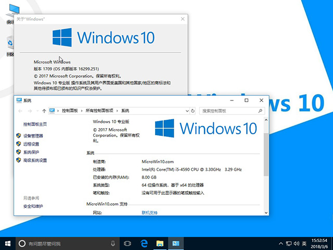Viewport: 333px width, 250px height.
Task: Click scrollbar down arrow in System window
Action: [x=266, y=213]
